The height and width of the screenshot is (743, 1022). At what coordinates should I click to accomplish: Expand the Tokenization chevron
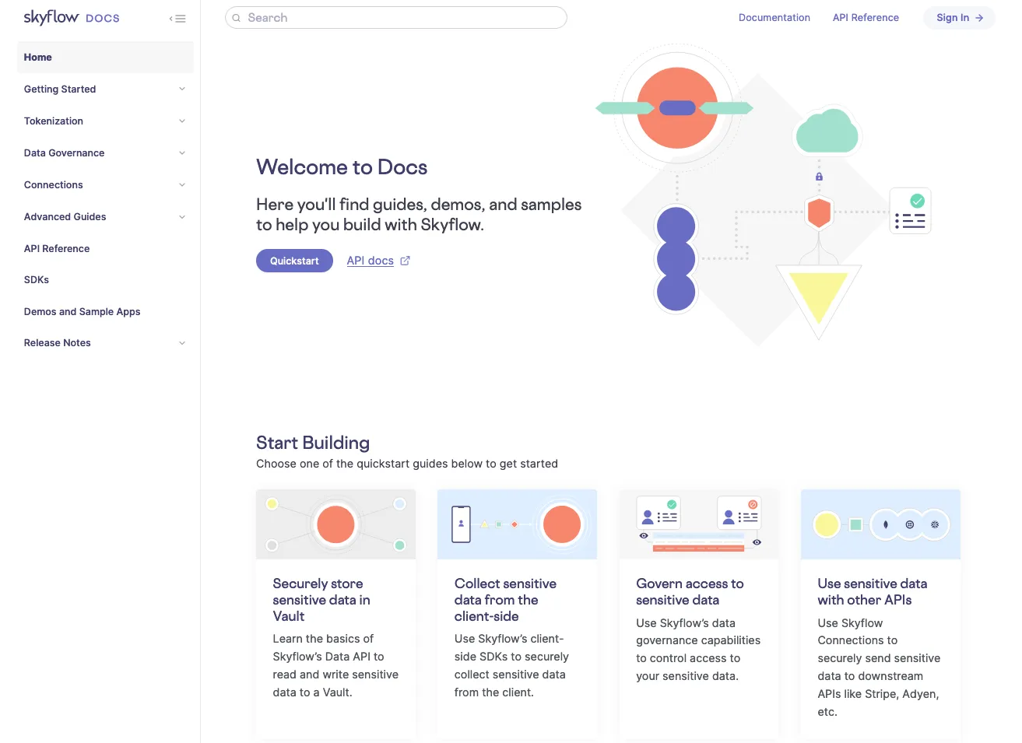coord(182,121)
